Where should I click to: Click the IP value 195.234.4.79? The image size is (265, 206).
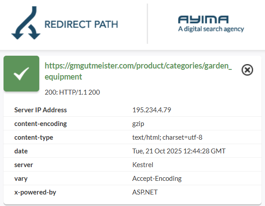click(x=152, y=110)
